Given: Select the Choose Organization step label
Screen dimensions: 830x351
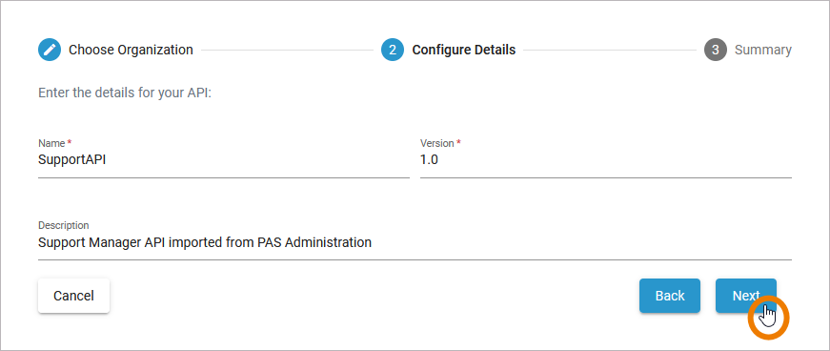Looking at the screenshot, I should pos(131,51).
